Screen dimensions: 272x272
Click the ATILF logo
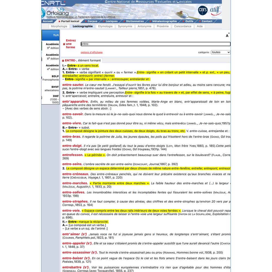coord(215,11)
